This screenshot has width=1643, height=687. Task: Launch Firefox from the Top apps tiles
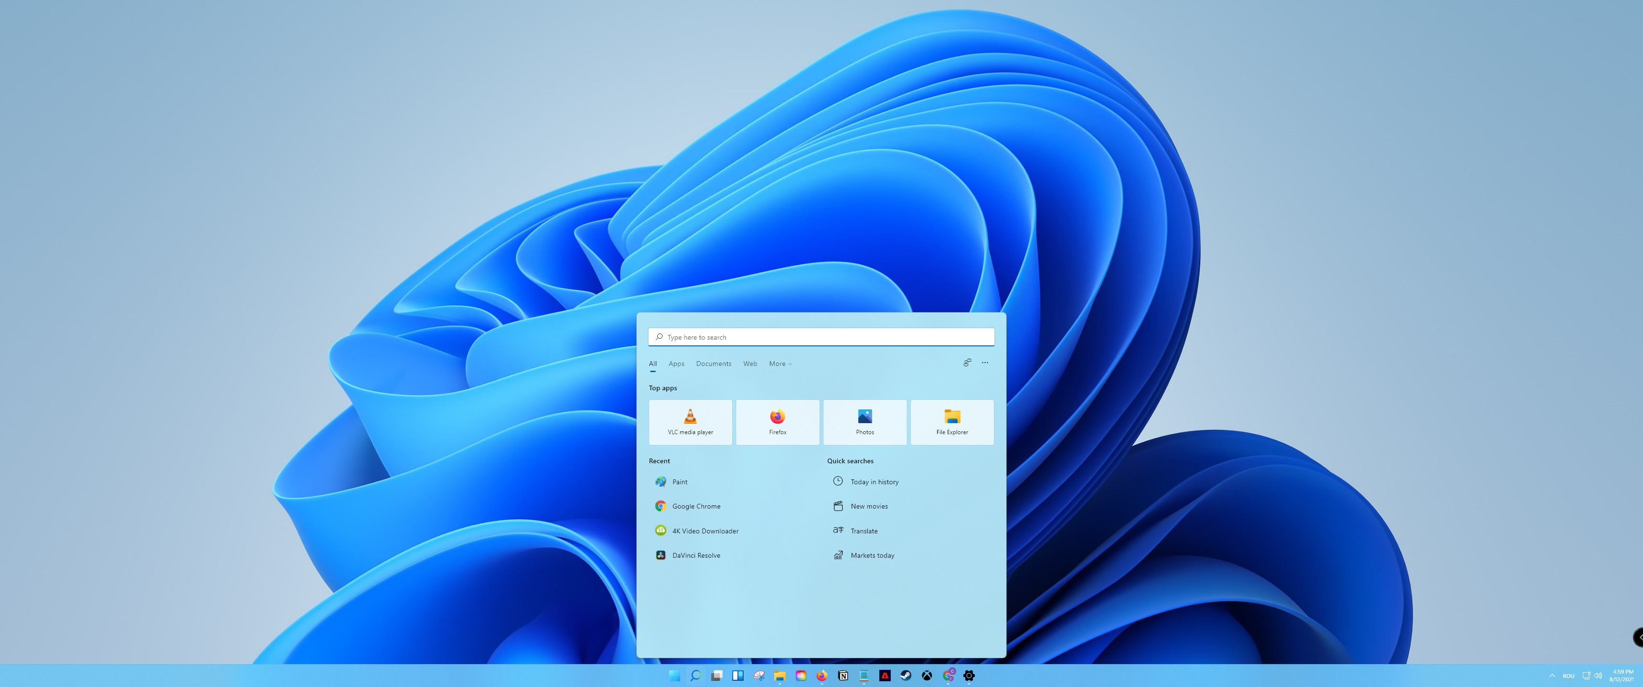coord(777,422)
